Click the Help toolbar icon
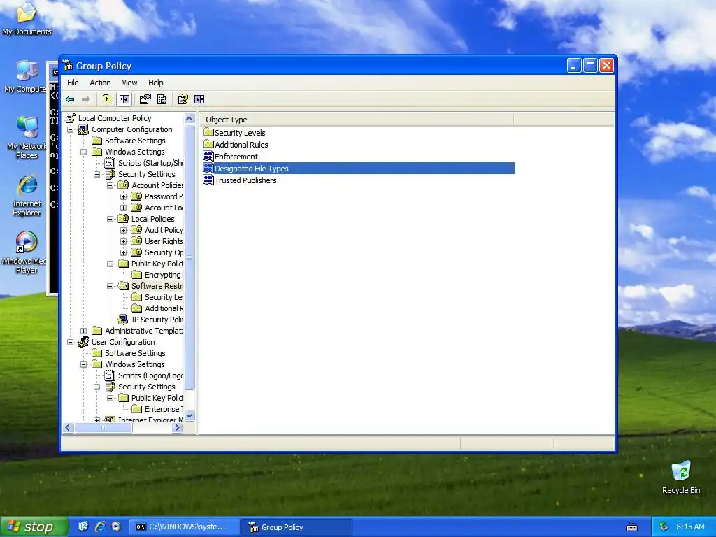 pos(183,99)
